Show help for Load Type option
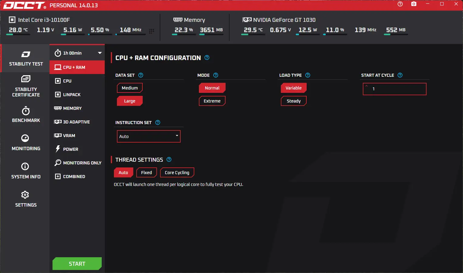Image resolution: width=463 pixels, height=273 pixels. click(308, 75)
